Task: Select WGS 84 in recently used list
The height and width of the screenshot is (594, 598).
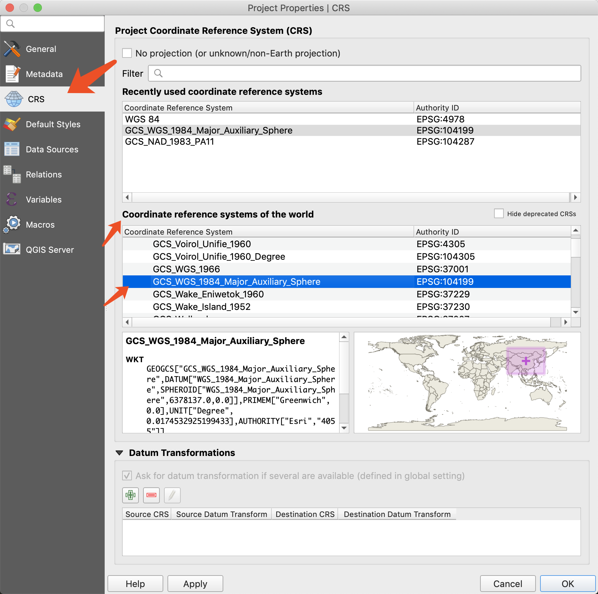Action: pyautogui.click(x=352, y=119)
